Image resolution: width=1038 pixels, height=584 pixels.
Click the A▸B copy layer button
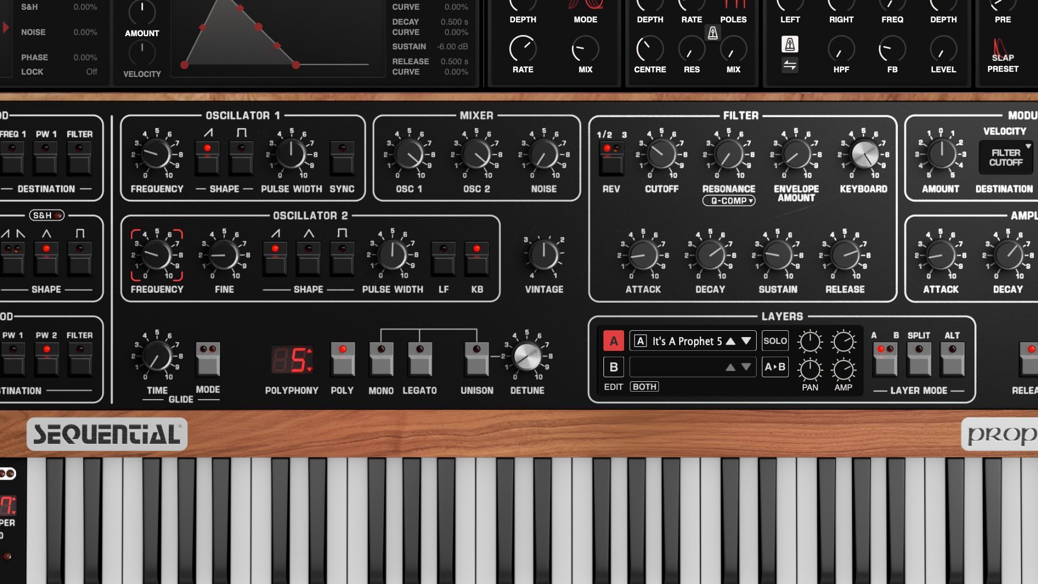pos(774,367)
